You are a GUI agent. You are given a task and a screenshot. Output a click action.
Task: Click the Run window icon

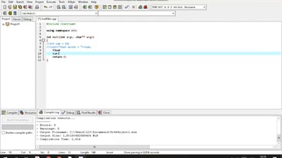click(110, 7)
